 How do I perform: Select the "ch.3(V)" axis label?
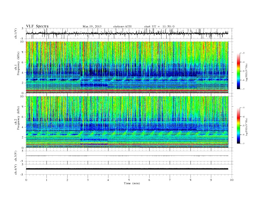coord(15,156)
